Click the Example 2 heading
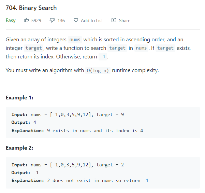Screen dimensions: 205x193 (x=19, y=148)
